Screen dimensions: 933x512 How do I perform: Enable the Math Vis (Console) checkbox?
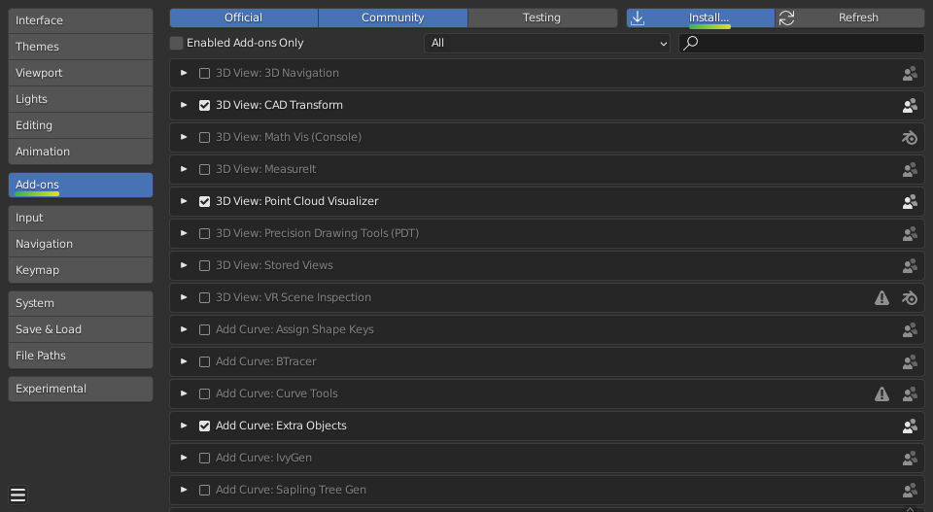(x=204, y=137)
